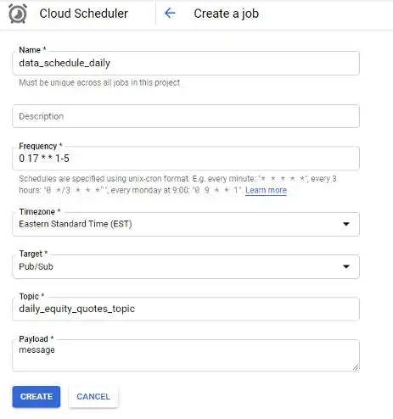Click the Create a job heading
Screen dimensions: 393x419
tap(227, 14)
